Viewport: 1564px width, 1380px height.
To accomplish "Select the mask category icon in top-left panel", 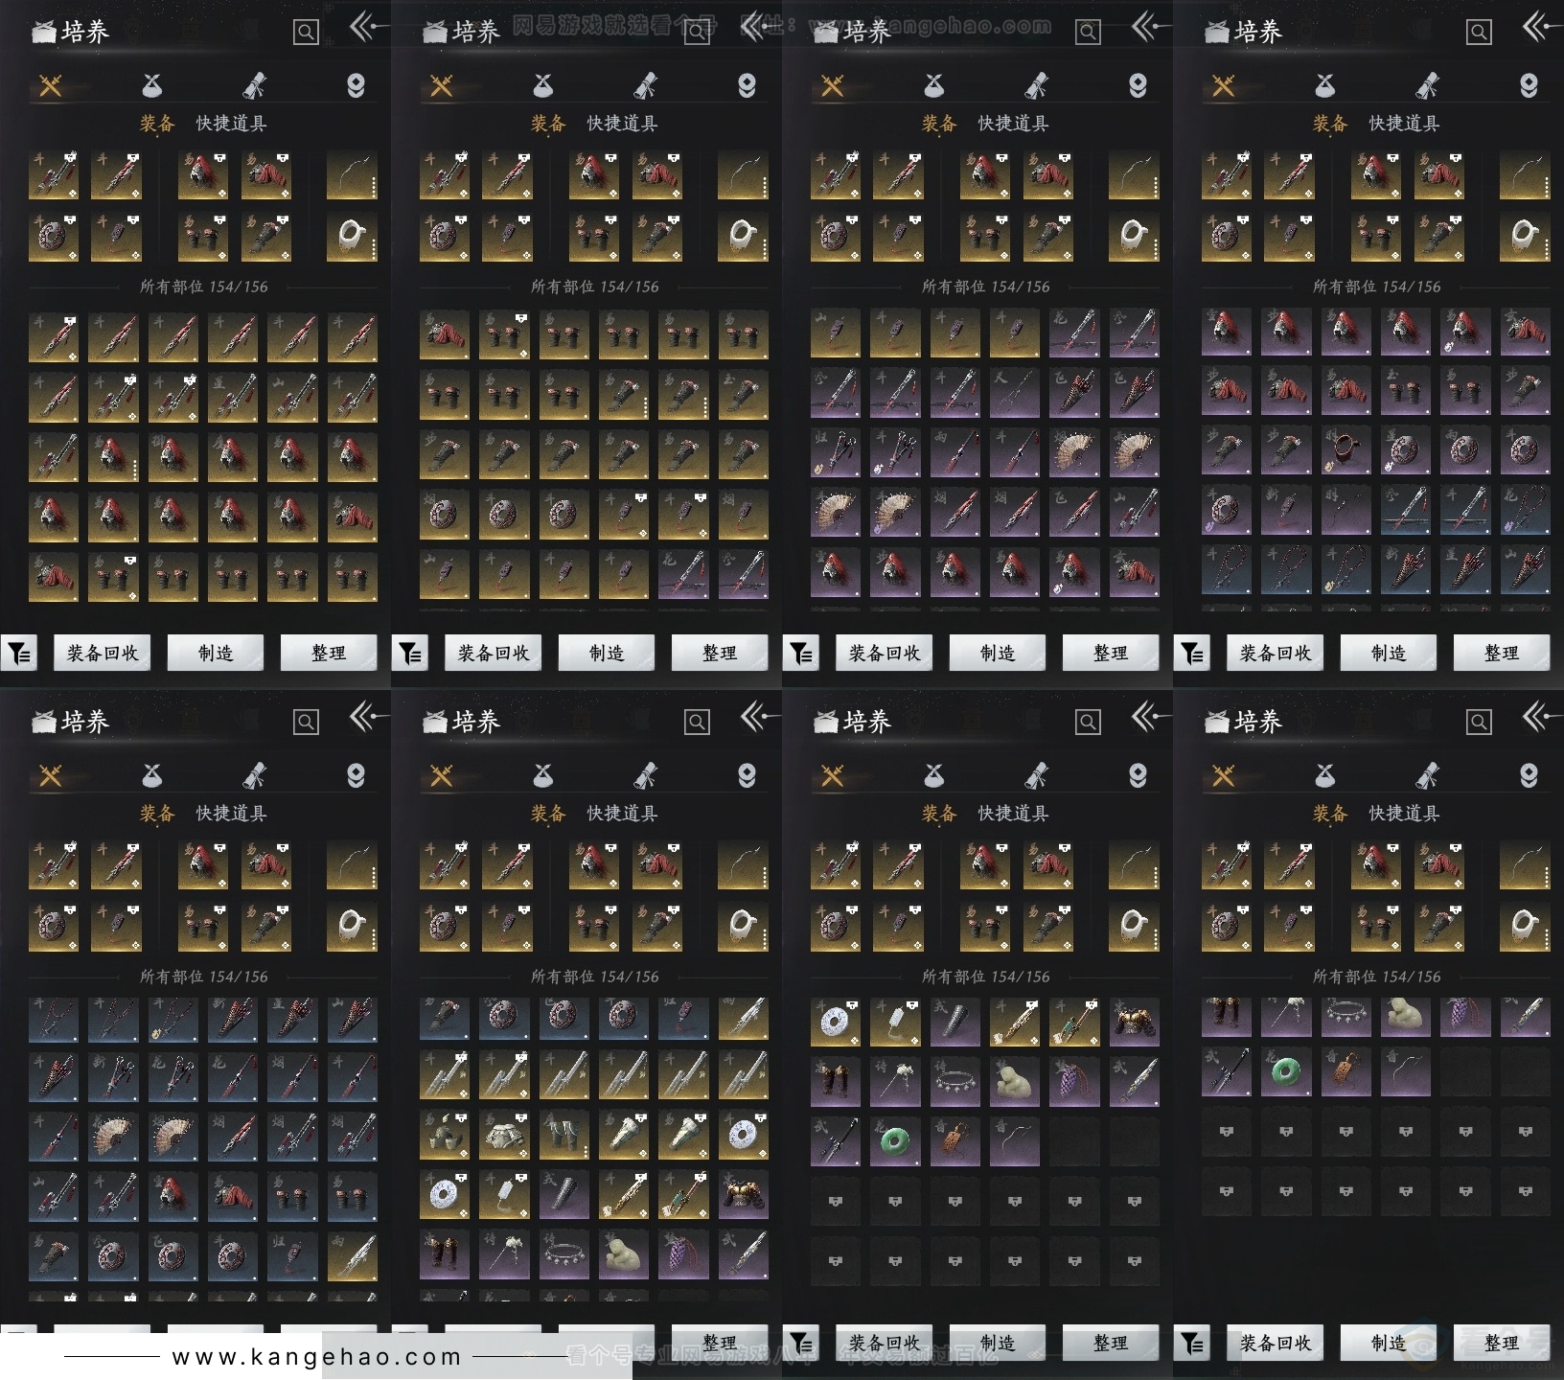I will [356, 86].
